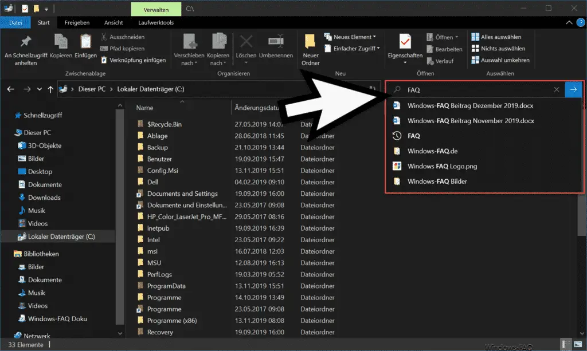The width and height of the screenshot is (587, 351).
Task: Pin to Schnellzugriff with the pin icon
Action: (x=26, y=50)
